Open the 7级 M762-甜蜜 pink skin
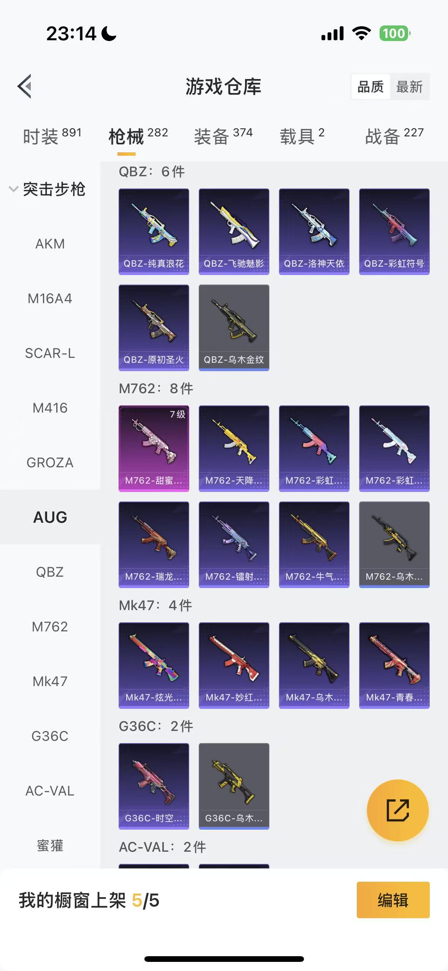The height and width of the screenshot is (971, 448). [x=154, y=448]
